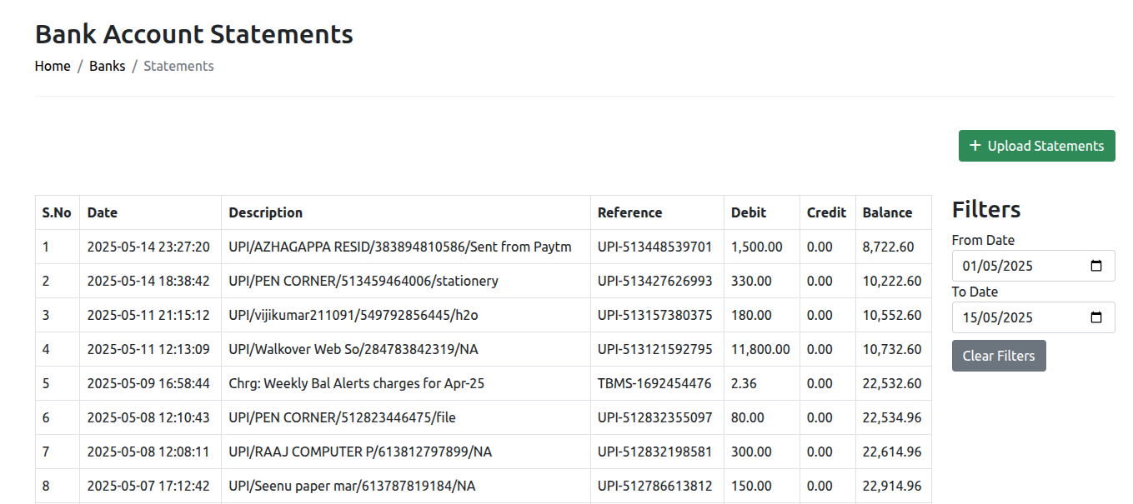Click balance value 10,552.60
1133x504 pixels.
(892, 315)
